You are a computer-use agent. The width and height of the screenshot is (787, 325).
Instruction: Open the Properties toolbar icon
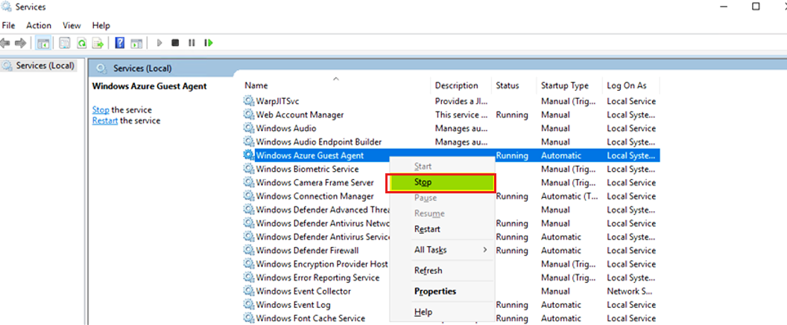64,43
